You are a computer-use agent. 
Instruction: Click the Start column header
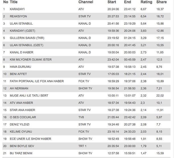tap(112, 2)
